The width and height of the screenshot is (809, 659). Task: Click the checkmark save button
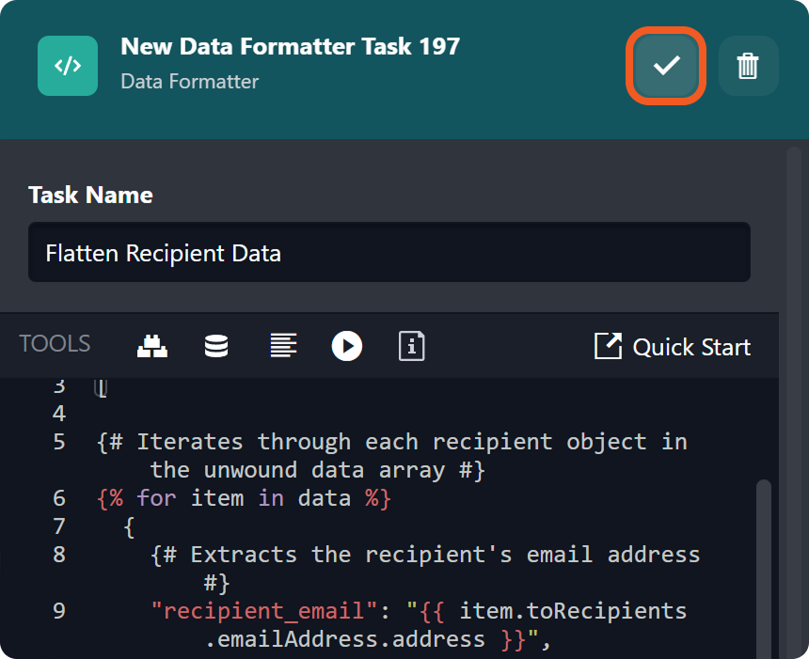pyautogui.click(x=666, y=66)
